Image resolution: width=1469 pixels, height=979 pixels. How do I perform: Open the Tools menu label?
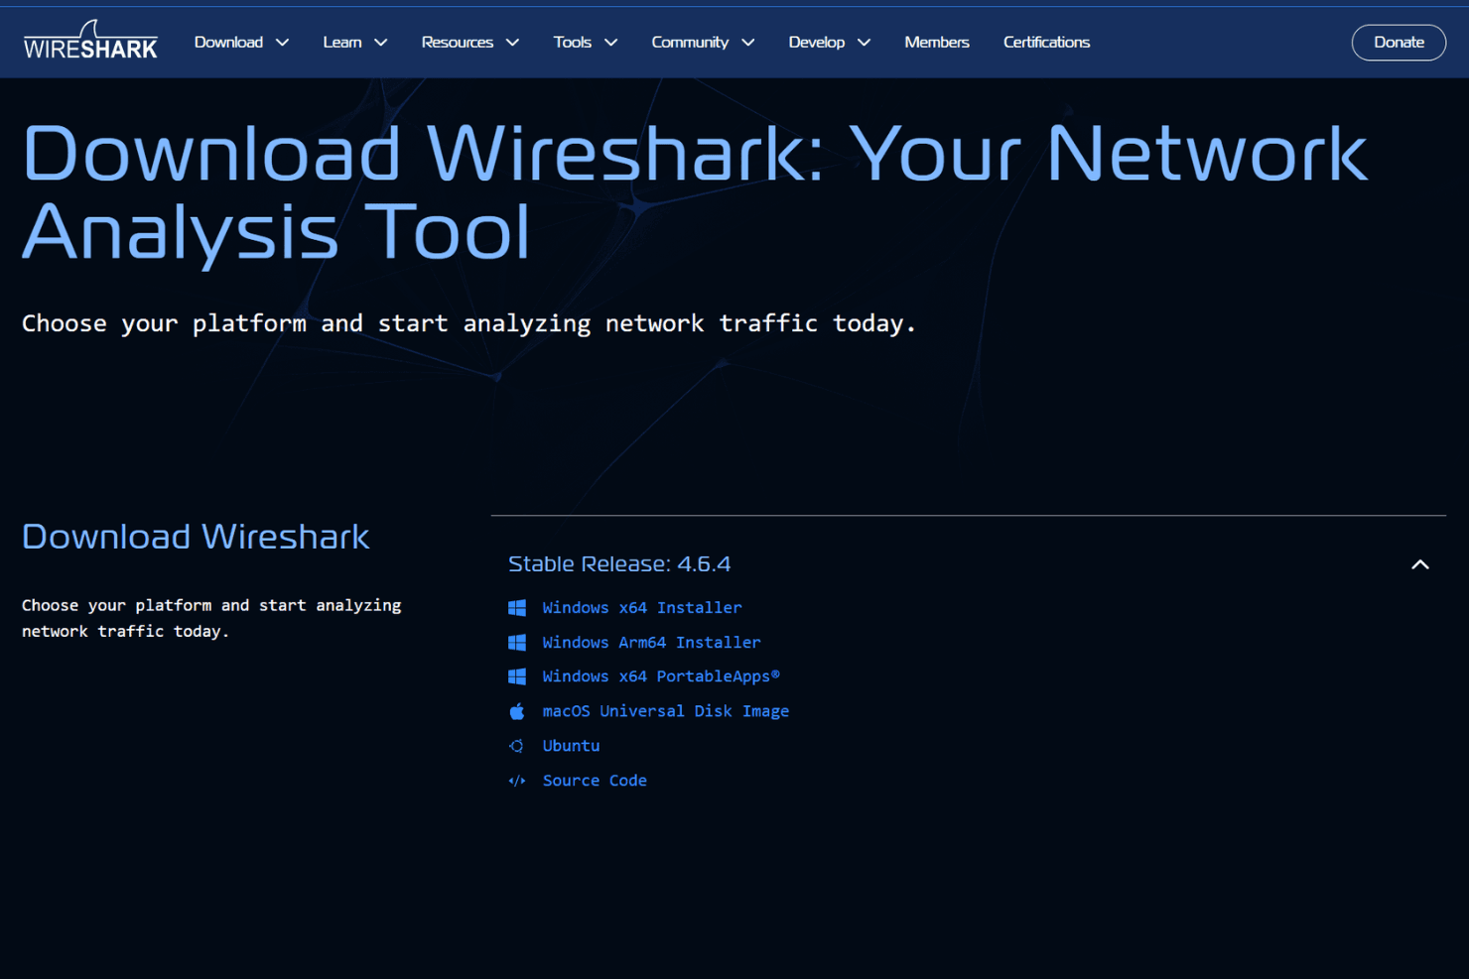[x=572, y=42]
